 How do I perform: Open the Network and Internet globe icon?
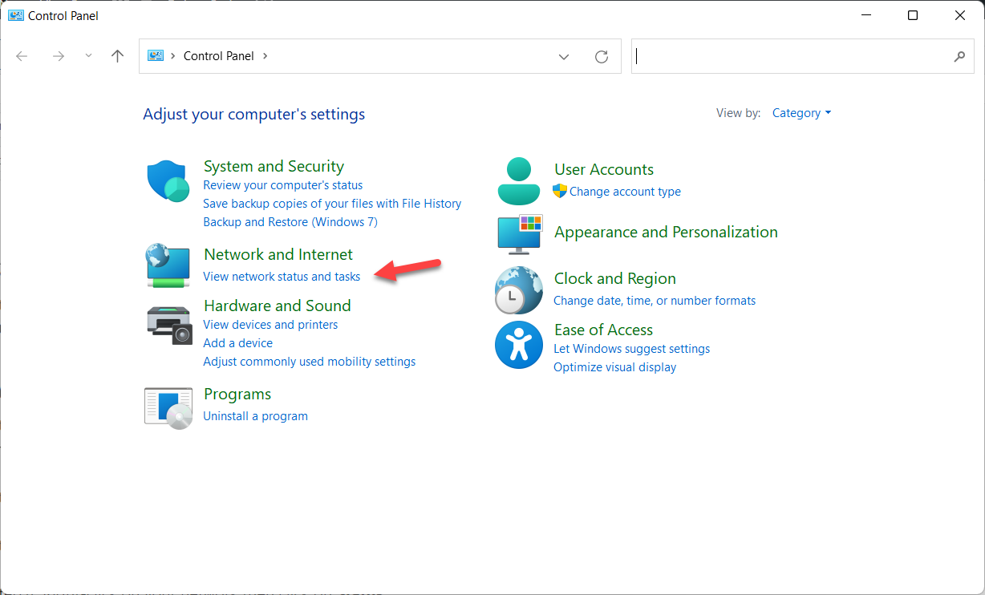click(168, 265)
